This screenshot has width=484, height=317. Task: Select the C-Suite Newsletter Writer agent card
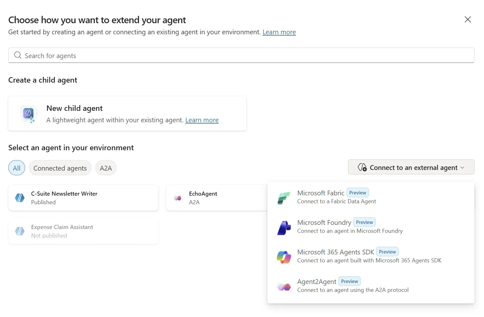coord(83,198)
